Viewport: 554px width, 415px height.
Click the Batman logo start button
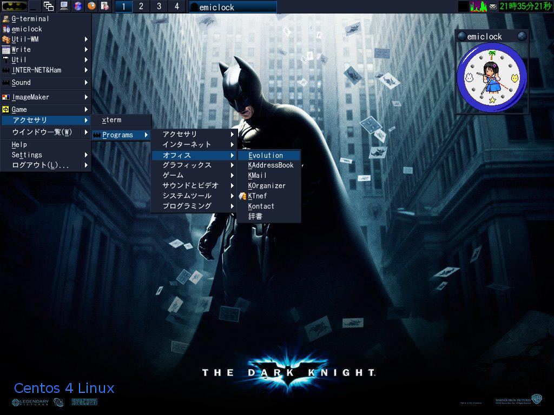point(15,6)
